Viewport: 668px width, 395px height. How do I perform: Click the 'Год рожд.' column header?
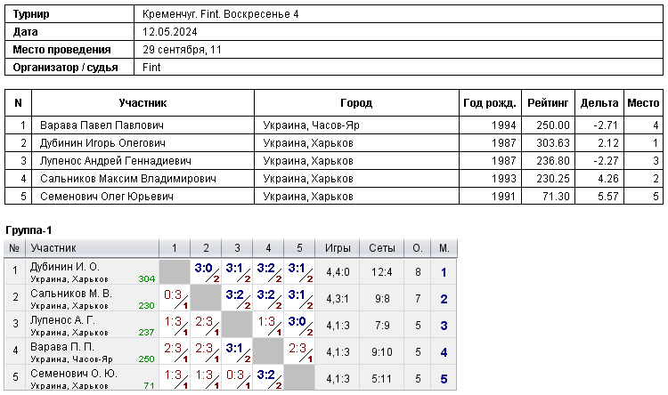coord(490,103)
